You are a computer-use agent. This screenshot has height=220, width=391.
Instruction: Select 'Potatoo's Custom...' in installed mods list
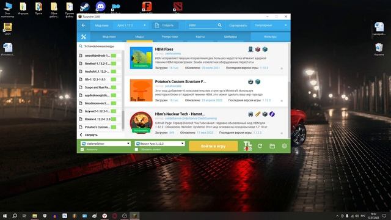[97, 127]
